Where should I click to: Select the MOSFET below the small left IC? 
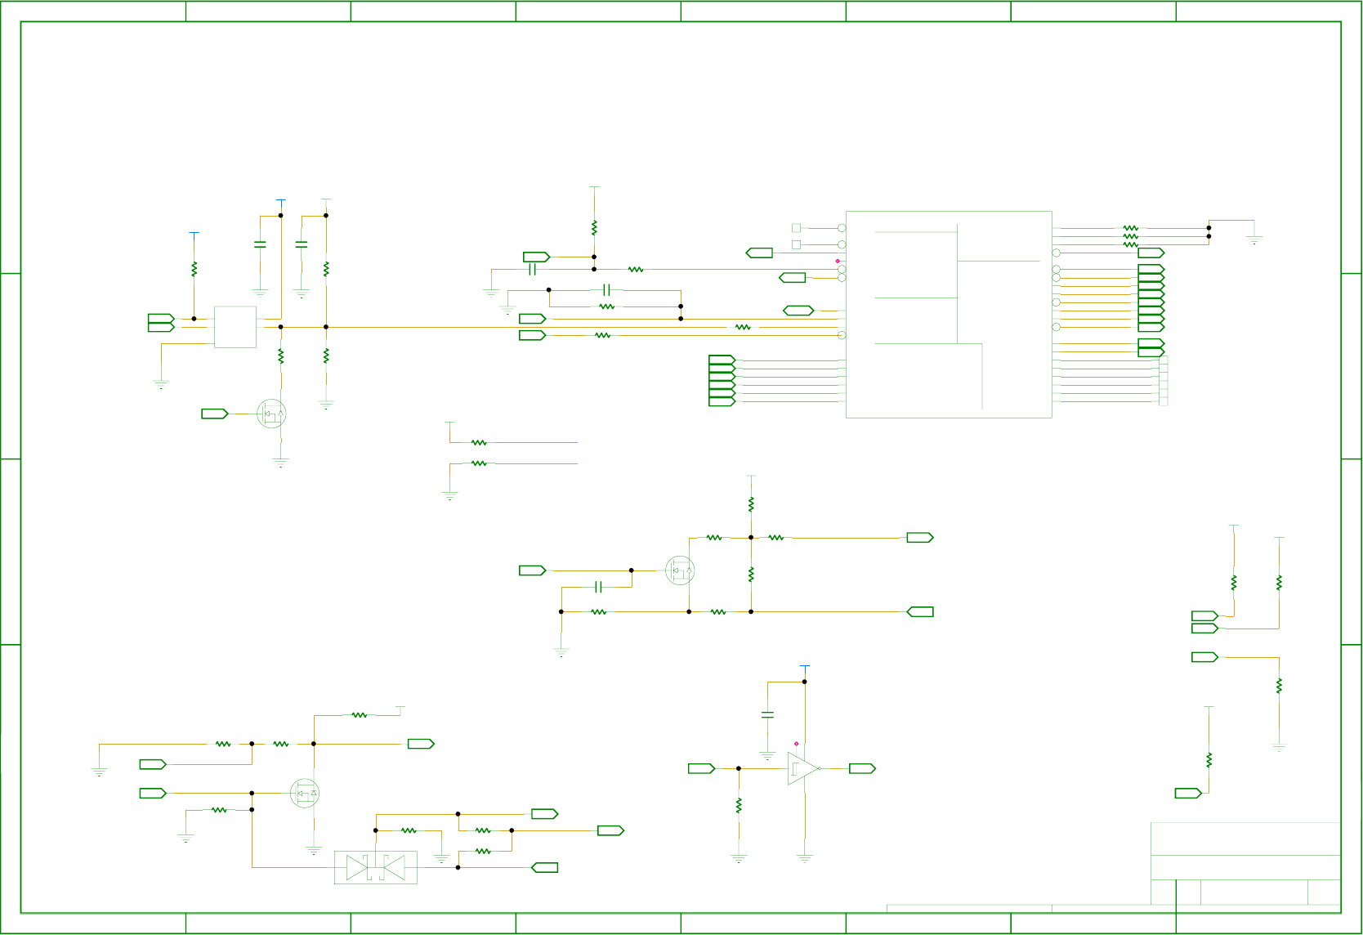[271, 414]
